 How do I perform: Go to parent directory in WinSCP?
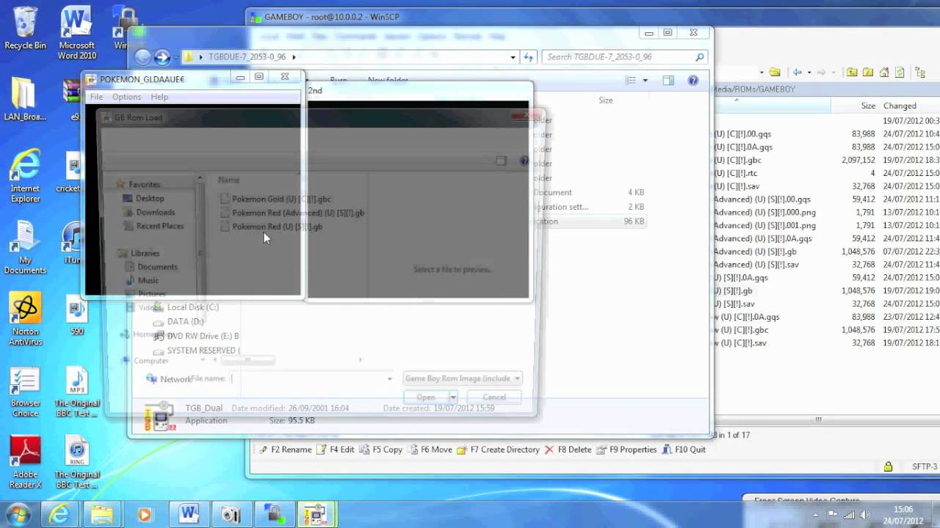(852, 72)
